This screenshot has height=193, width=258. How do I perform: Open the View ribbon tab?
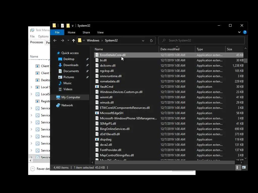[x=100, y=32]
